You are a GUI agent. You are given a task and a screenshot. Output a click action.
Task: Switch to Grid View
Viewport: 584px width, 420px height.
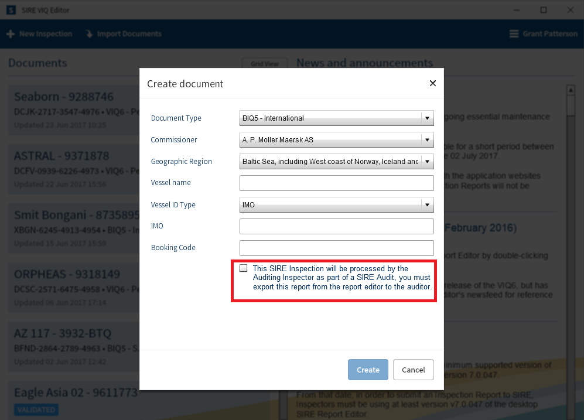(264, 63)
